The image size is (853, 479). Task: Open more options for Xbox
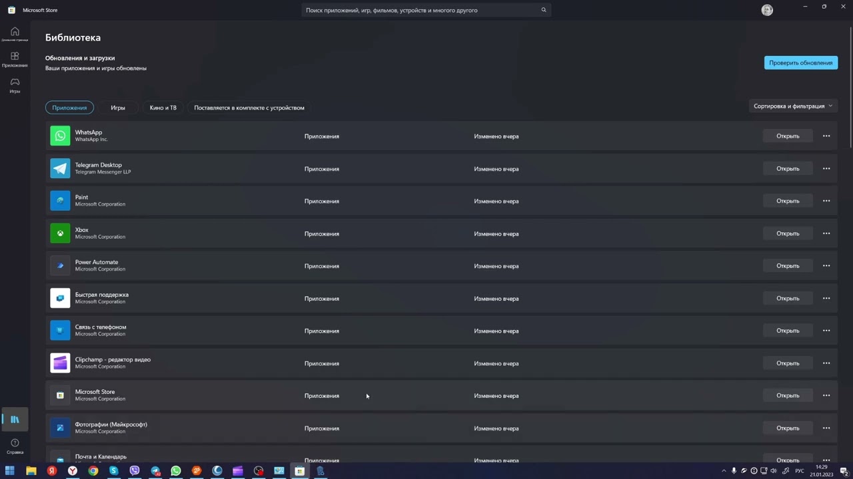pos(826,233)
